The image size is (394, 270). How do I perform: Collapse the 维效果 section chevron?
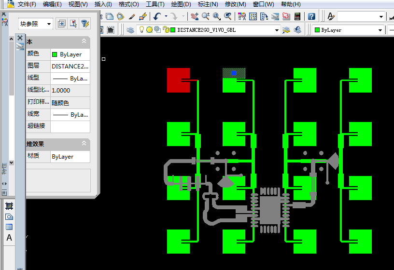84,143
